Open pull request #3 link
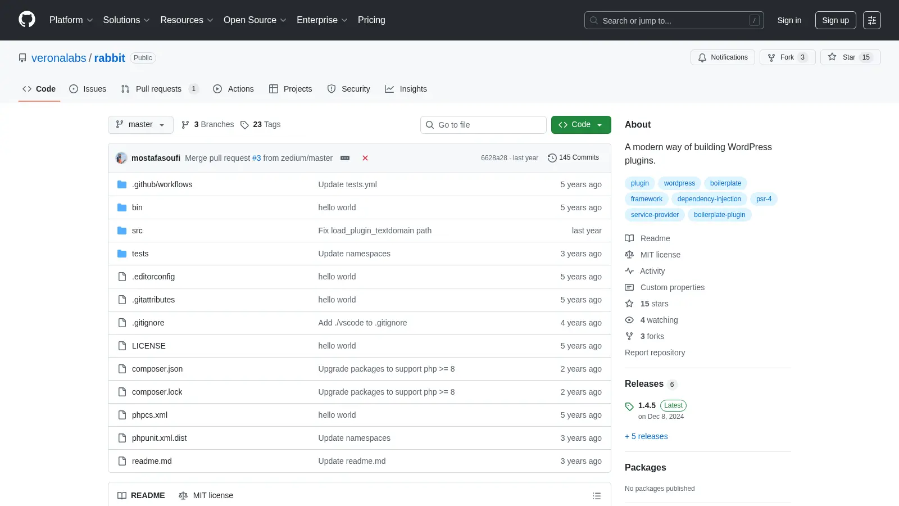Screen dimensions: 899x506 (x=256, y=158)
